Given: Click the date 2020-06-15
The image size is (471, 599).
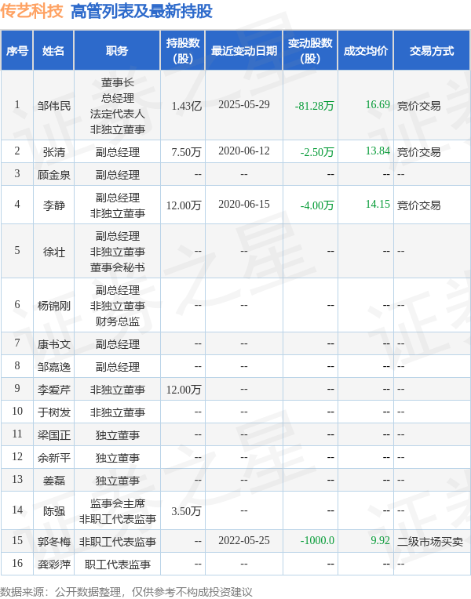Looking at the screenshot, I should 244,205.
